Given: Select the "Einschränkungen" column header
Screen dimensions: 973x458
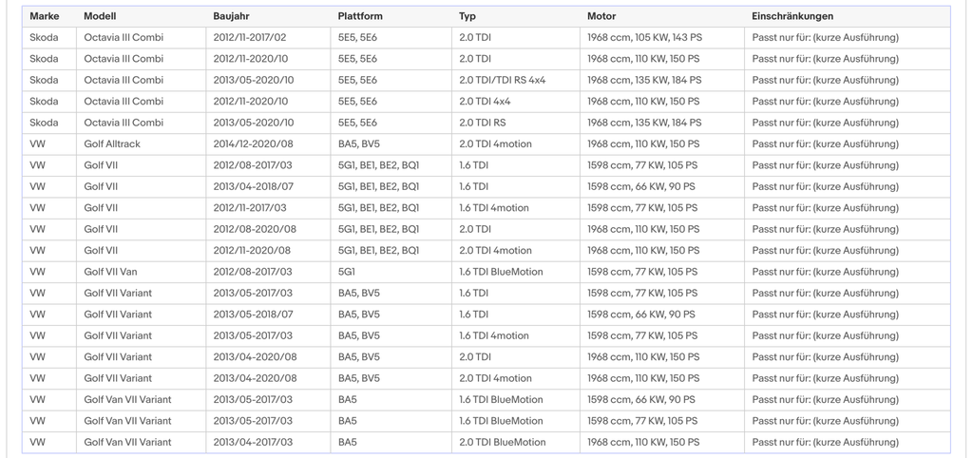Looking at the screenshot, I should [x=792, y=16].
